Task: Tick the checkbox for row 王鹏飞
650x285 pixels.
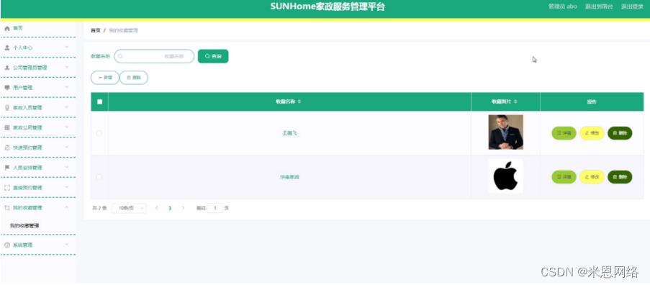Action: click(x=99, y=133)
